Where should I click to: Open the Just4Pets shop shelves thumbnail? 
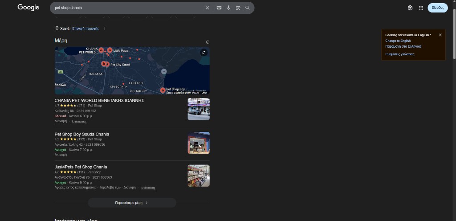[199, 176]
